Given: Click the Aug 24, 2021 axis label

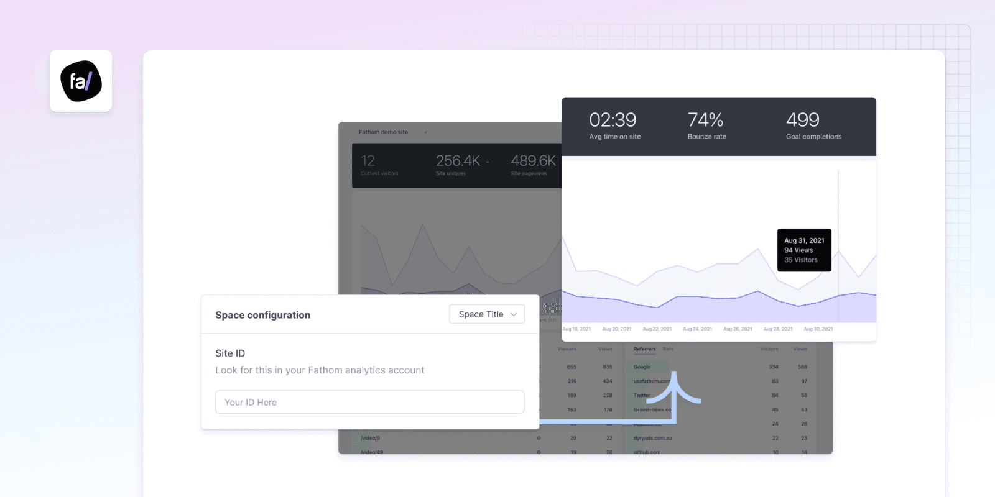Looking at the screenshot, I should (697, 329).
